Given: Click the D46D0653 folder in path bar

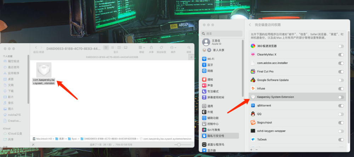Looking at the screenshot, I should click(x=109, y=139).
